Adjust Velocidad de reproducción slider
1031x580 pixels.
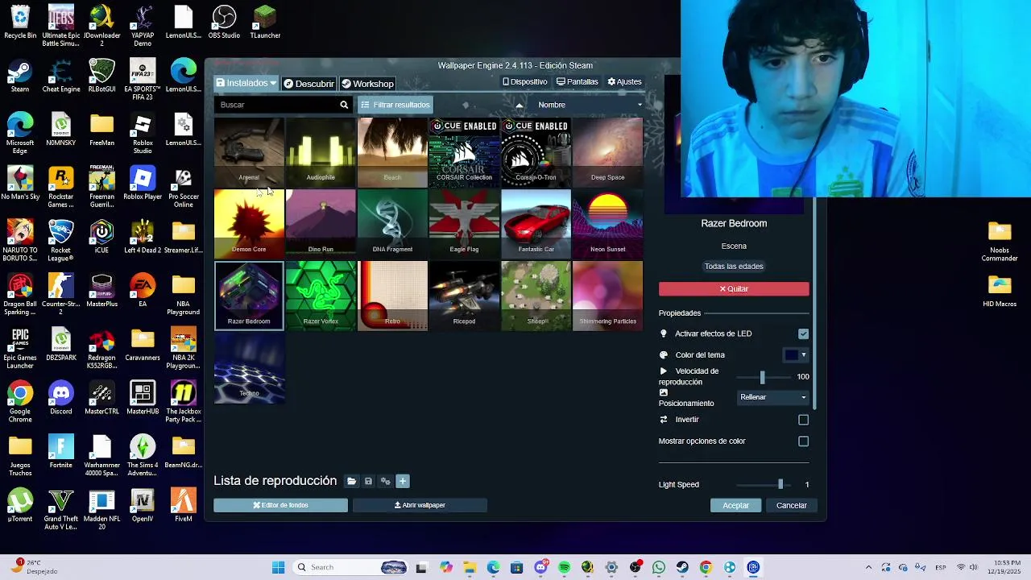(x=762, y=377)
